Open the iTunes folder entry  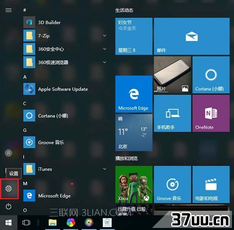(65, 169)
